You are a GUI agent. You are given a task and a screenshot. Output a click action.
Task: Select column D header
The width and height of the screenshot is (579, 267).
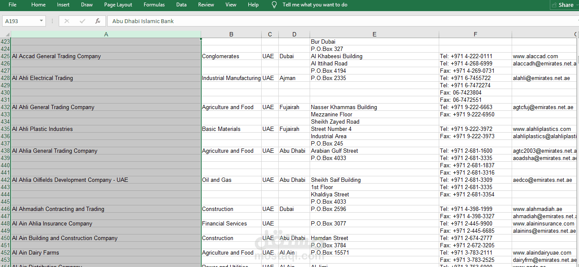click(x=294, y=34)
